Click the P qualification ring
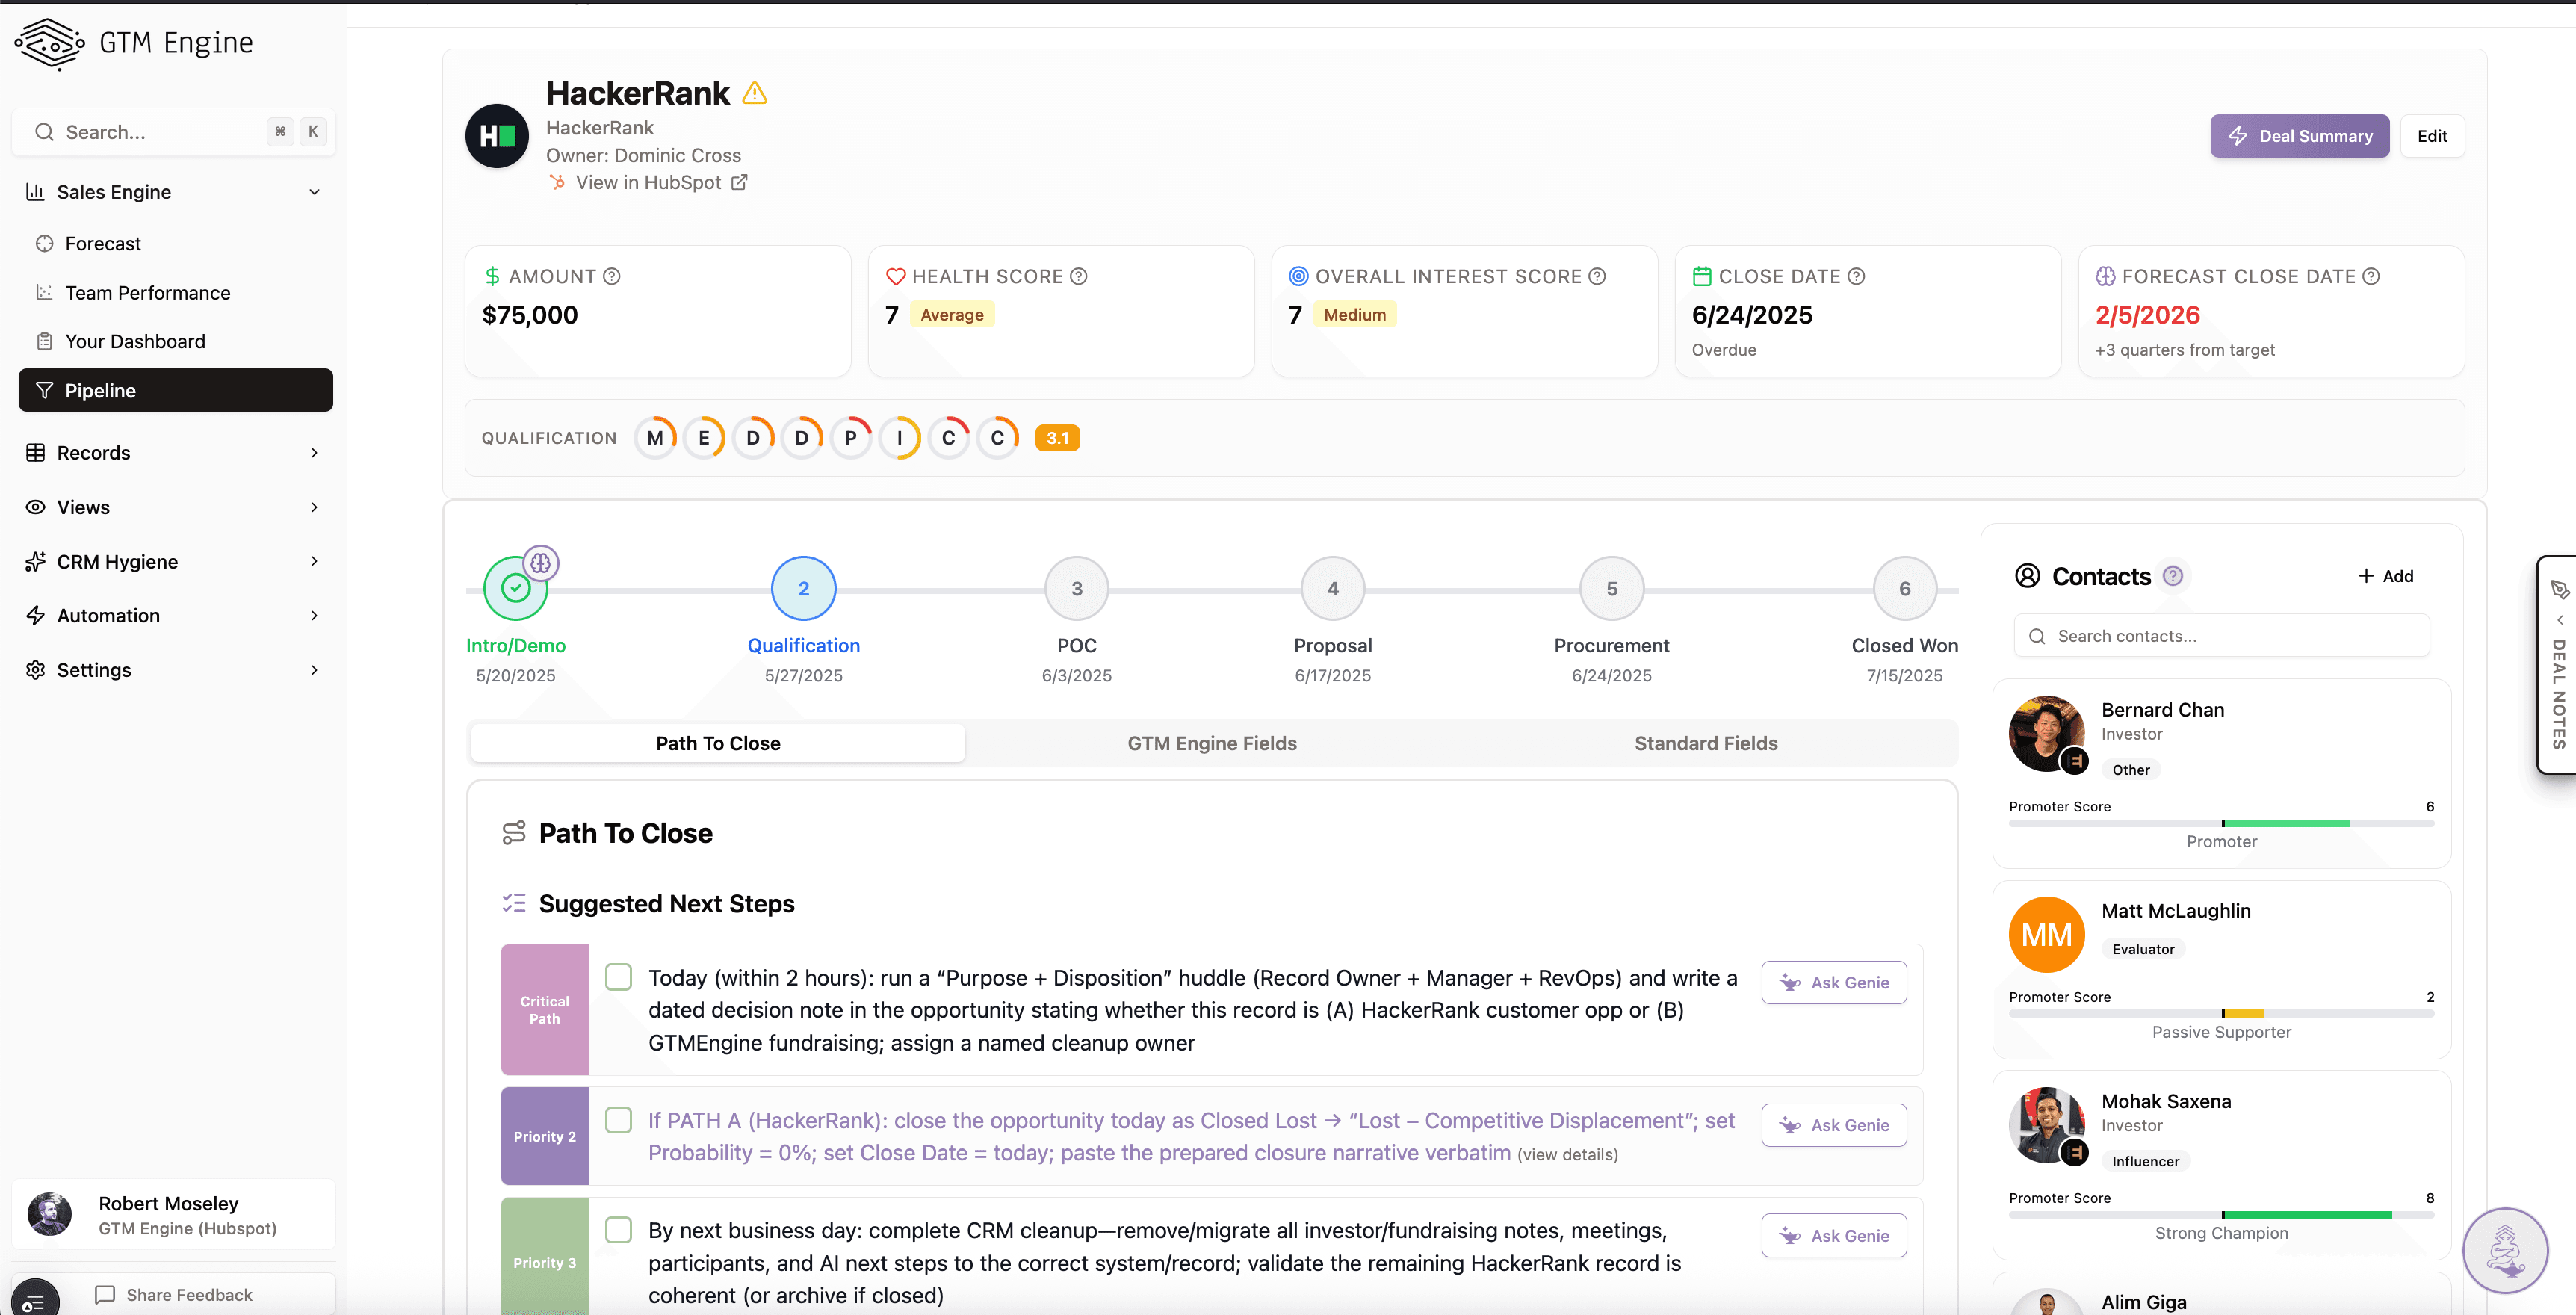This screenshot has height=1315, width=2576. pyautogui.click(x=851, y=438)
